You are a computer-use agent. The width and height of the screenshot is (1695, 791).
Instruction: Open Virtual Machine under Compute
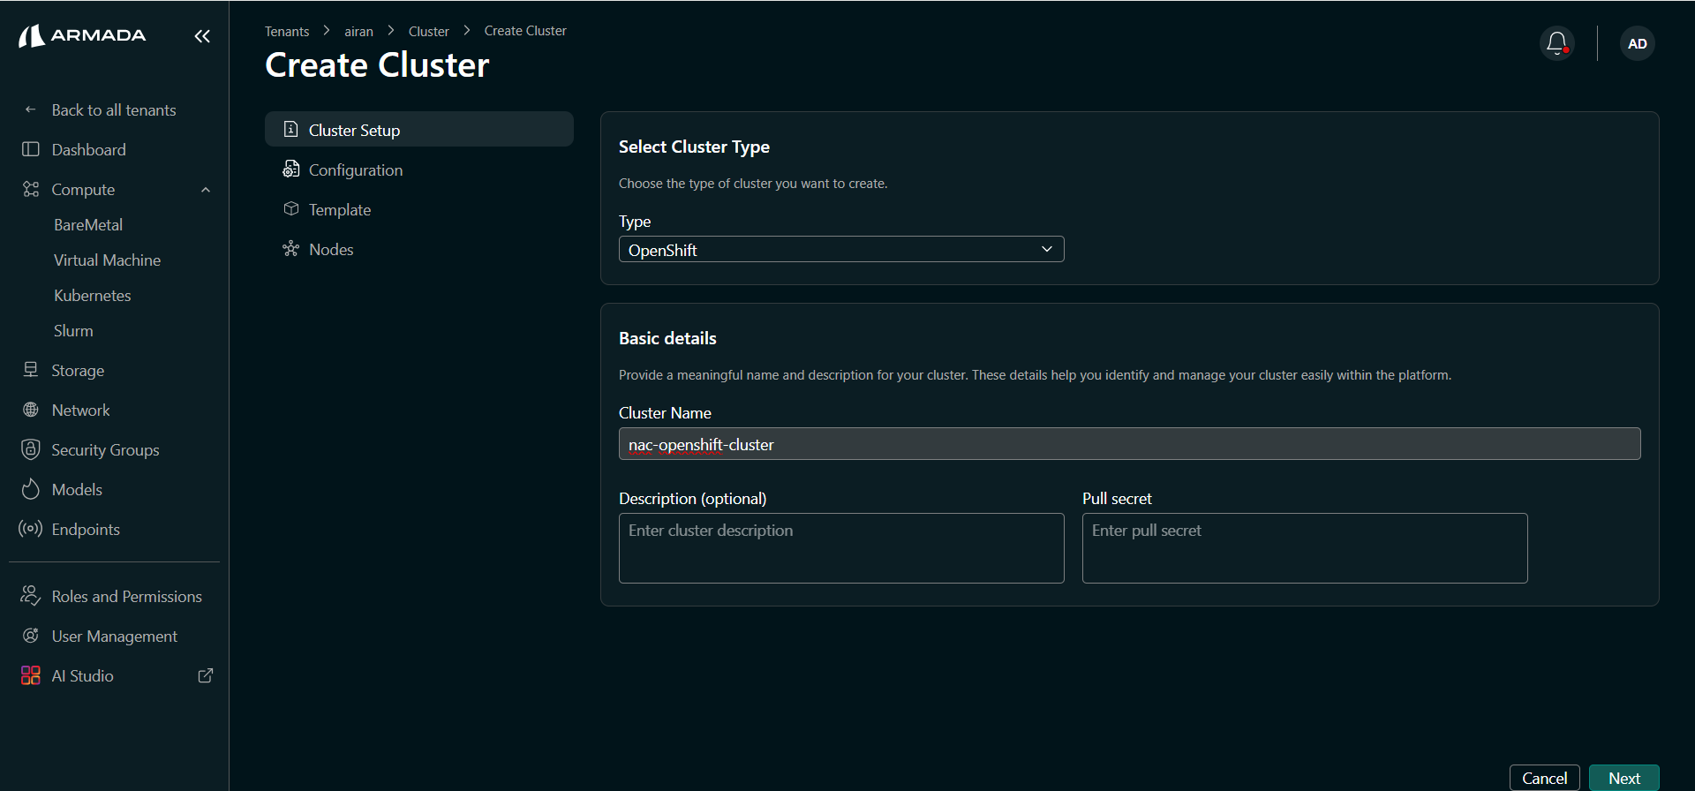pyautogui.click(x=107, y=260)
